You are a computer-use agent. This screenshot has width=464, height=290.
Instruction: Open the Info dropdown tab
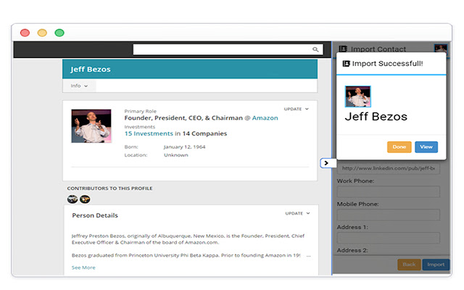pos(79,86)
